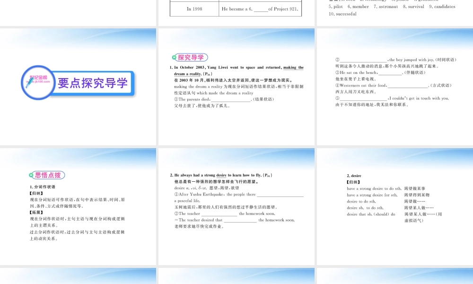Click the line '由于不知道你的地址,我无法和你联系。'

point(372,105)
